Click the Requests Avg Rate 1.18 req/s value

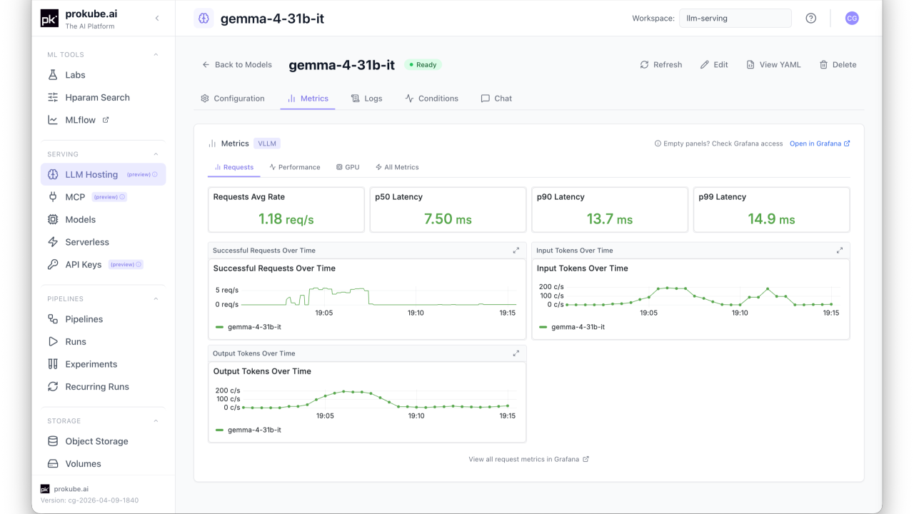tap(286, 219)
